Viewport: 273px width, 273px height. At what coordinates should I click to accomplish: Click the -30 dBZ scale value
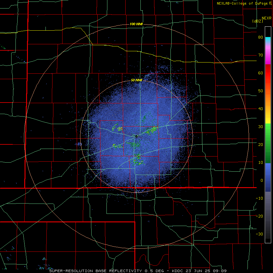[x=259, y=234]
